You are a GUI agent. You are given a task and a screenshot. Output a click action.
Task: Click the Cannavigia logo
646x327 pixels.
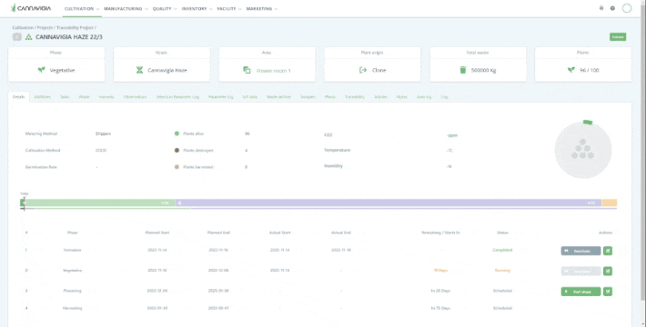[x=31, y=8]
